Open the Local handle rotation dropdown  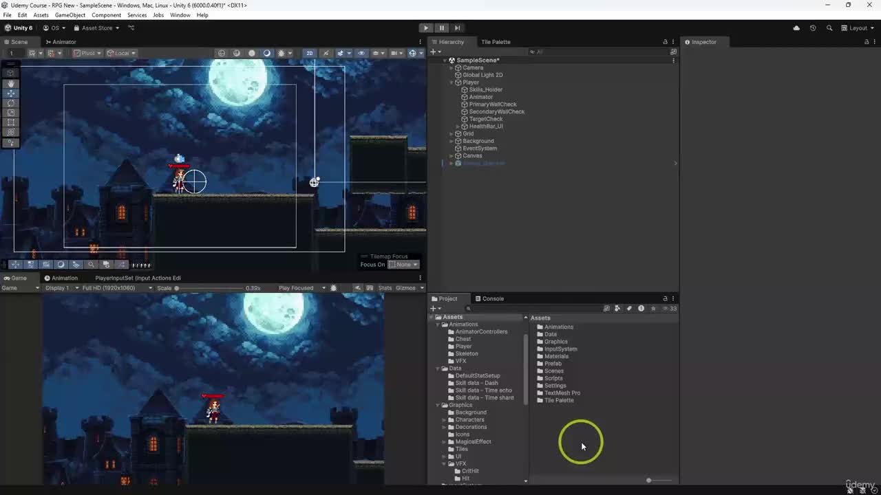(x=122, y=53)
